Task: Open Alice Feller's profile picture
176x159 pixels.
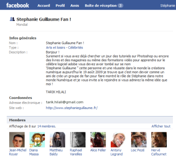Action: point(98,140)
